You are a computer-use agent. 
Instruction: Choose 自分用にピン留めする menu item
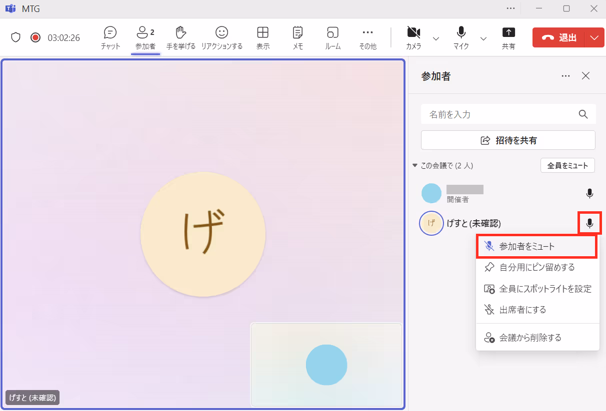pyautogui.click(x=537, y=267)
